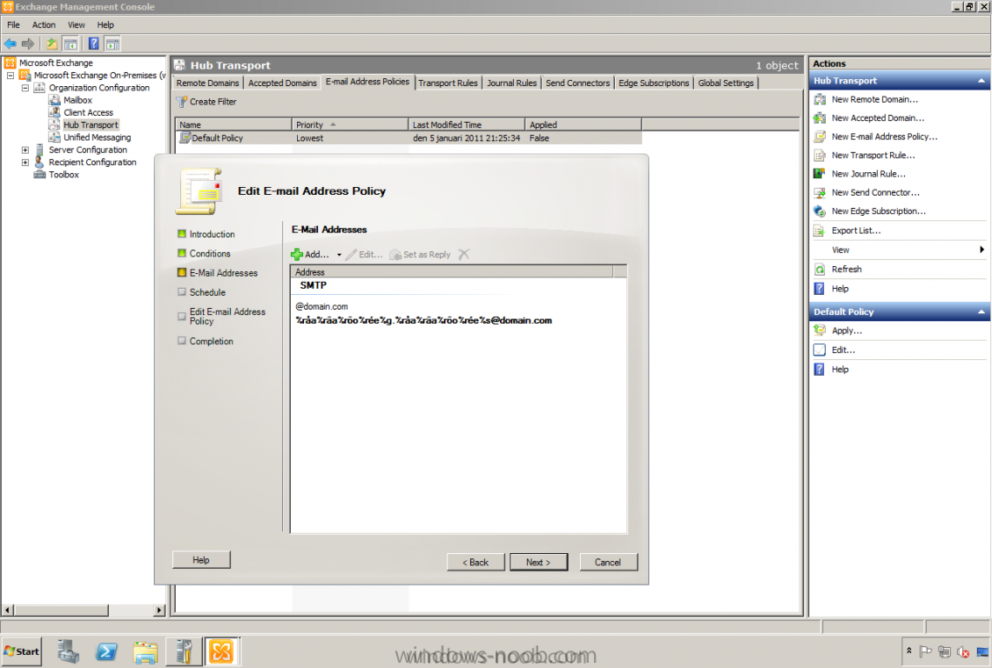
Task: Click the Edit icon under Default Policy
Action: coord(820,351)
